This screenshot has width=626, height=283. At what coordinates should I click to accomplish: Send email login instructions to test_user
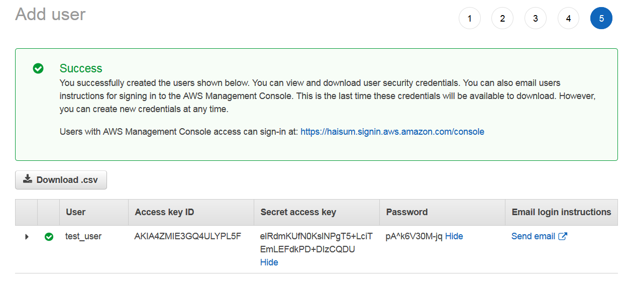[533, 236]
